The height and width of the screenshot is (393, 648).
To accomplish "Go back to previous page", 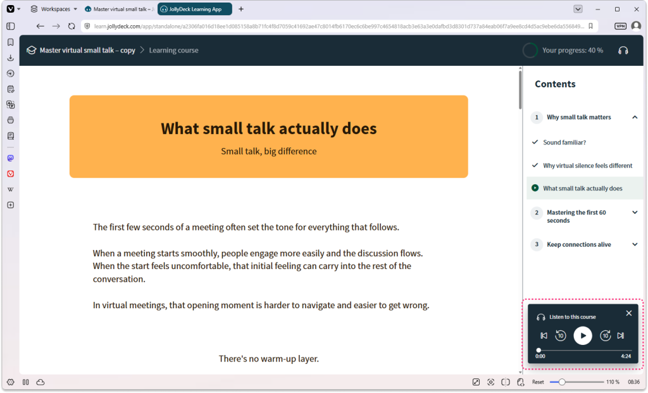I will click(x=40, y=26).
